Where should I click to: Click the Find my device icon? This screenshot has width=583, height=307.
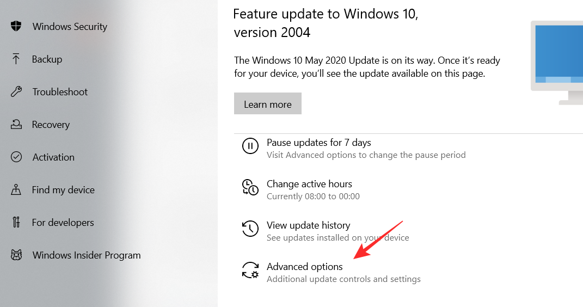click(x=16, y=189)
